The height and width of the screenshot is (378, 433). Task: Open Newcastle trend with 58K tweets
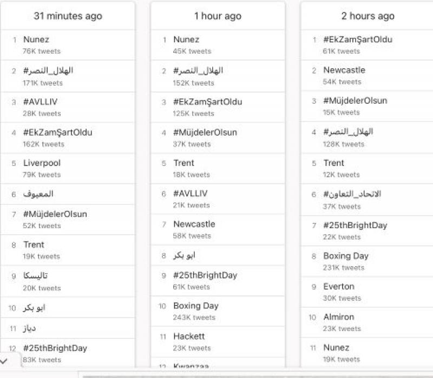coord(194,224)
